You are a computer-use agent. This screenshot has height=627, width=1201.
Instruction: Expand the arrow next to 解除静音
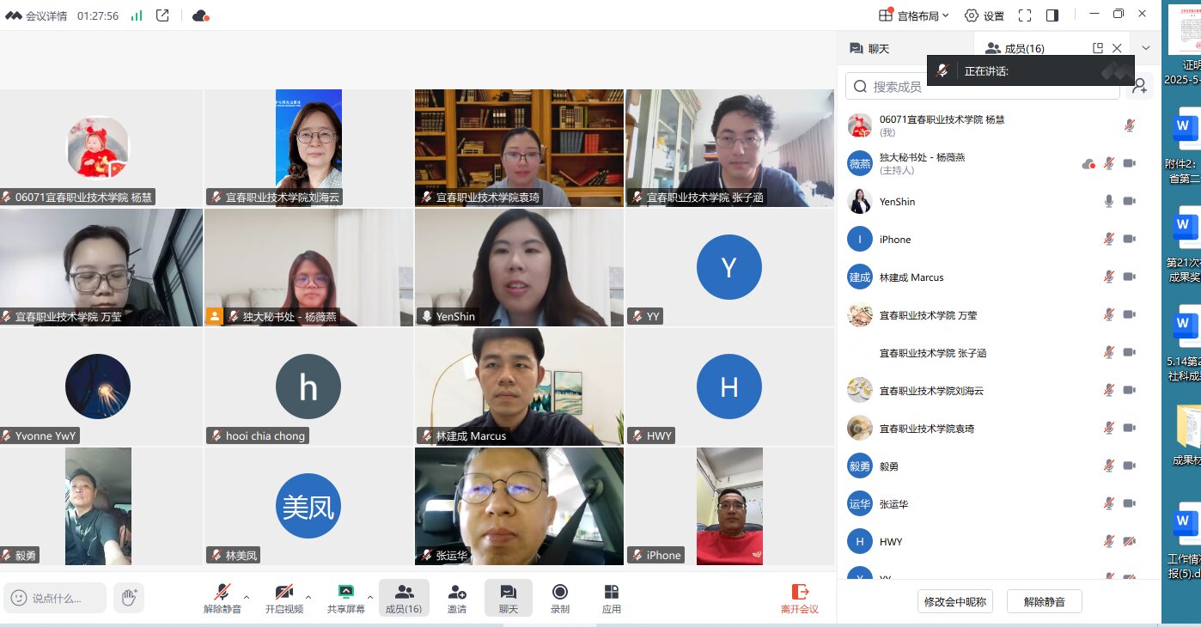coord(247,597)
